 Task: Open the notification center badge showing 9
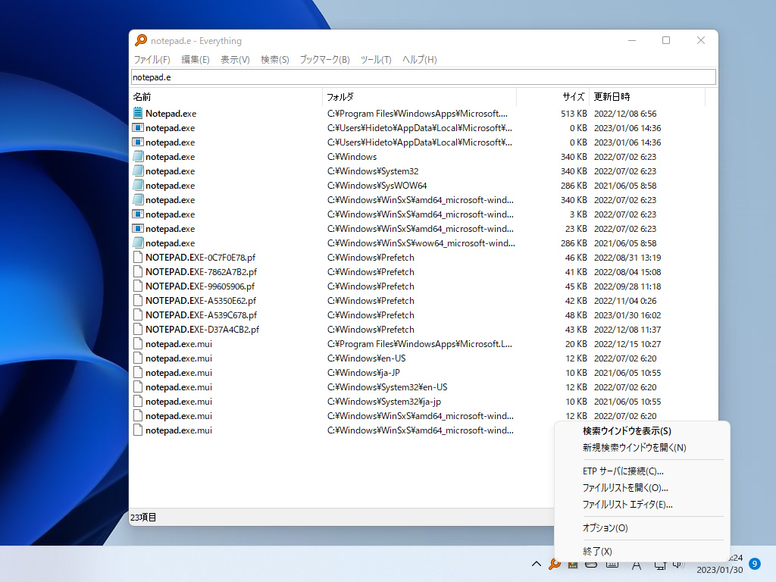755,564
